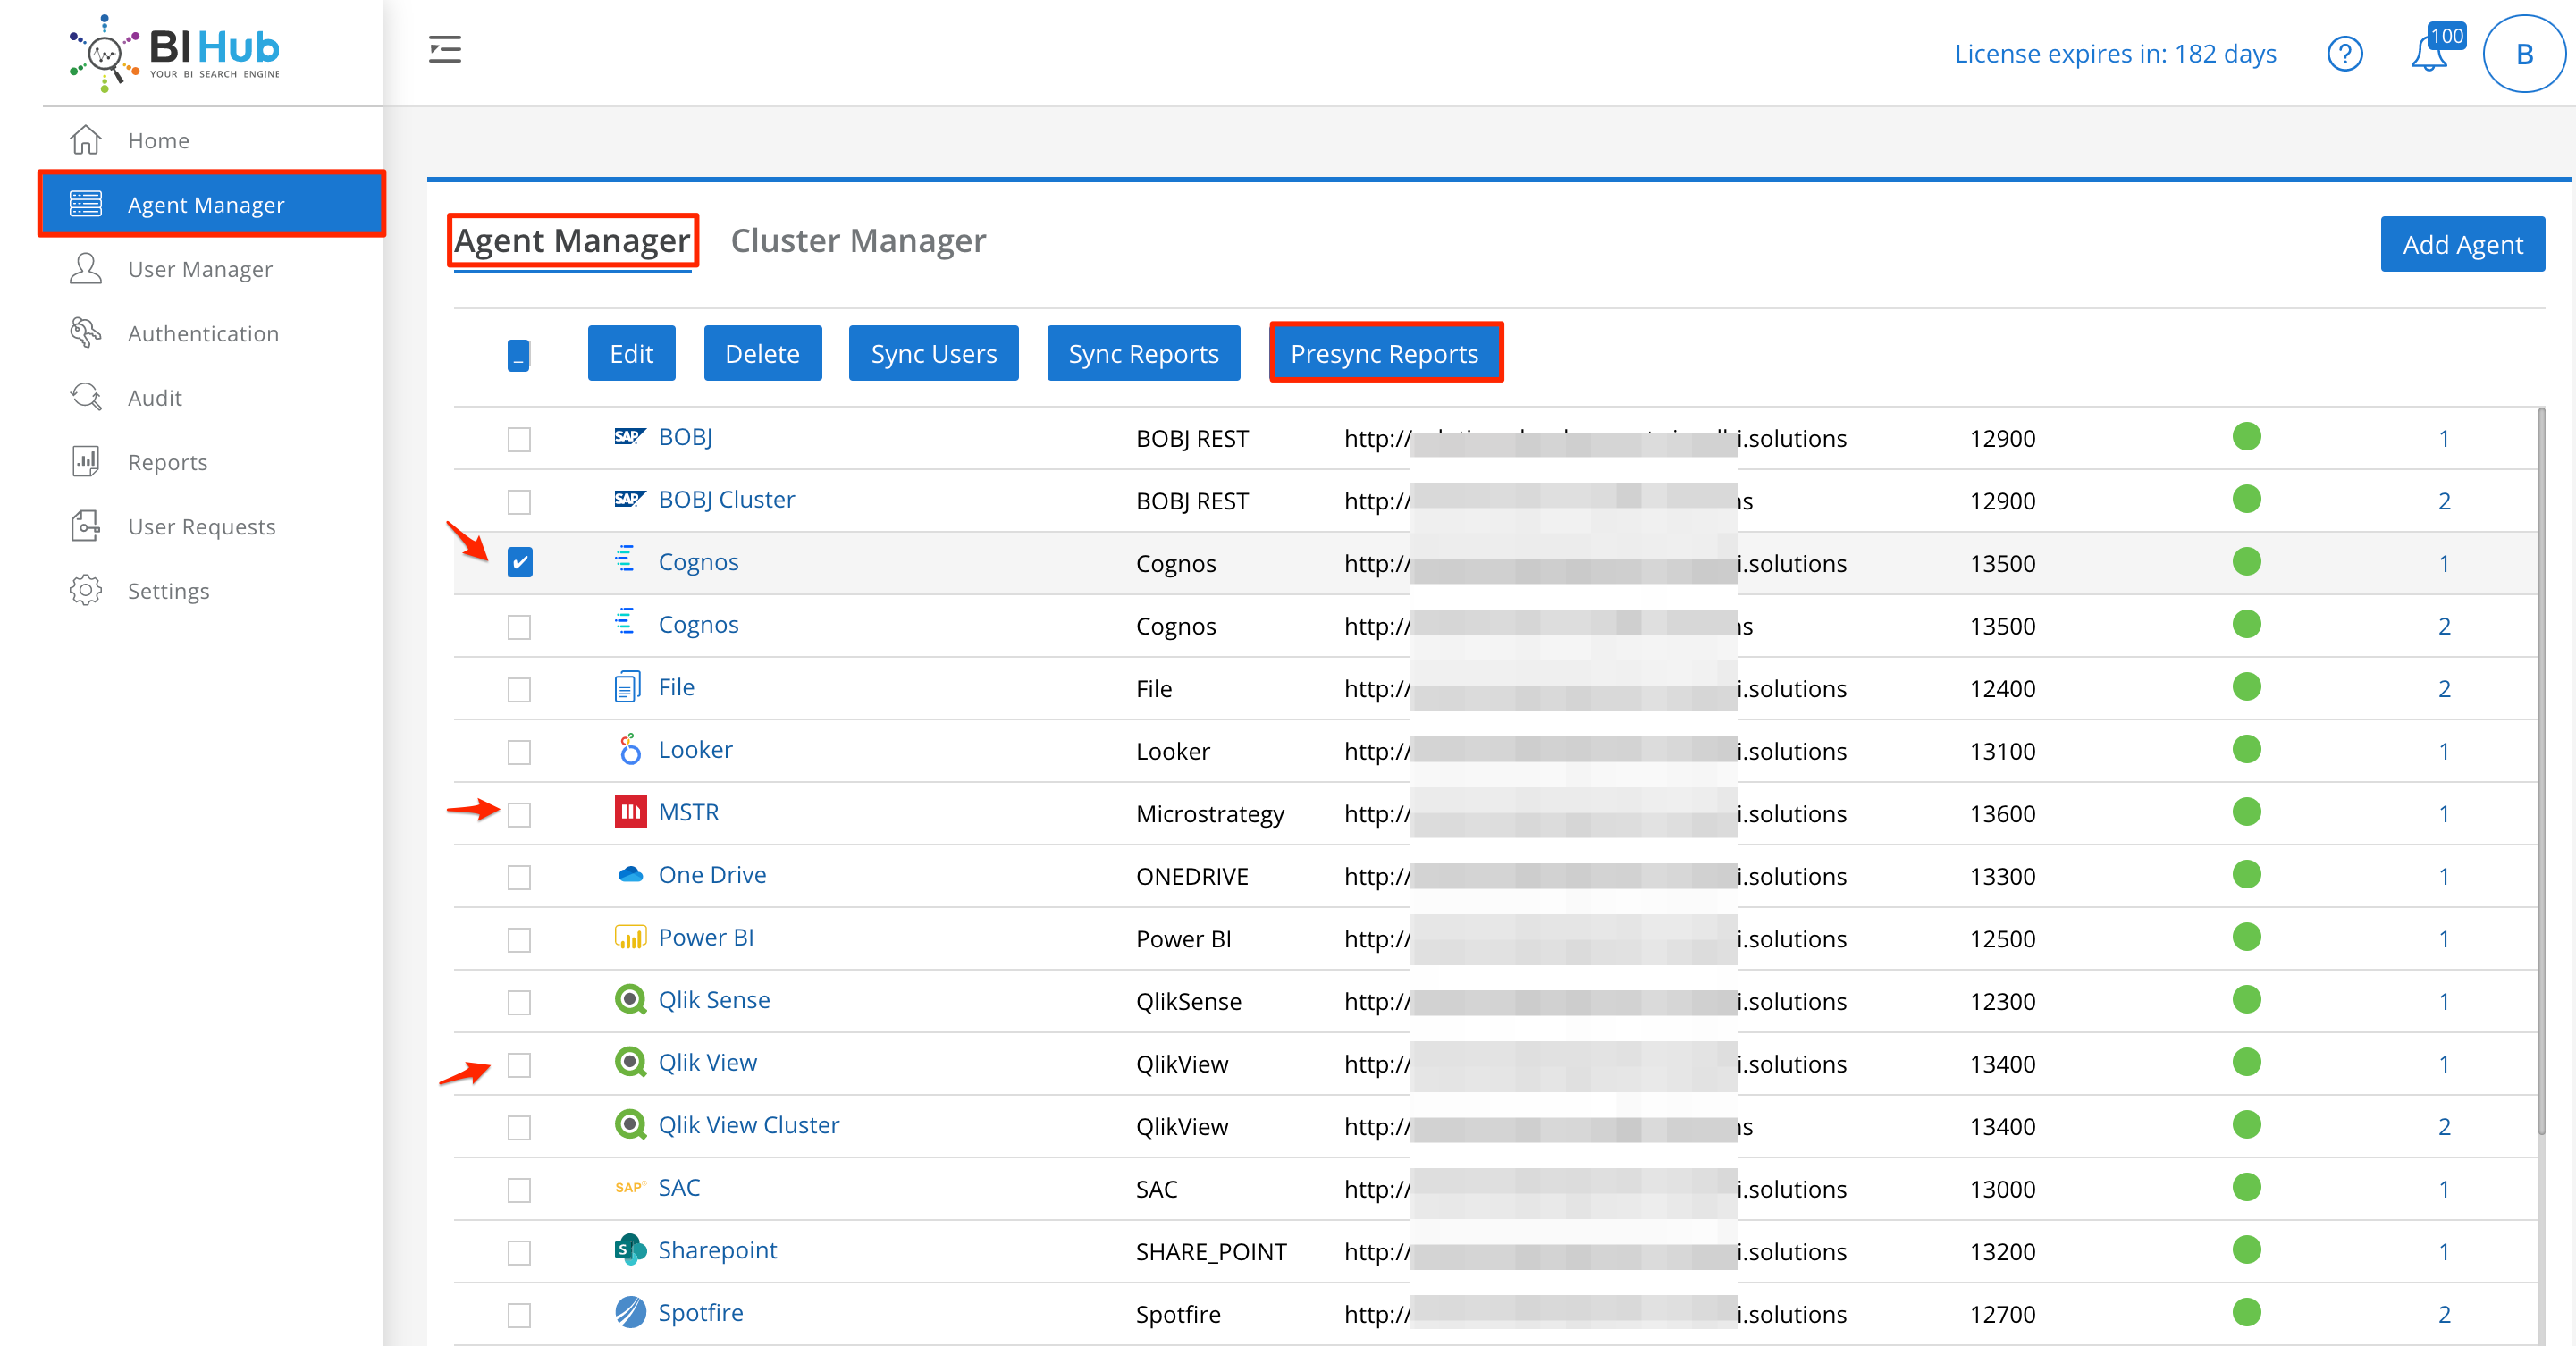Screen dimensions: 2576x1346
Task: Open the notifications bell icon
Action: point(2428,54)
